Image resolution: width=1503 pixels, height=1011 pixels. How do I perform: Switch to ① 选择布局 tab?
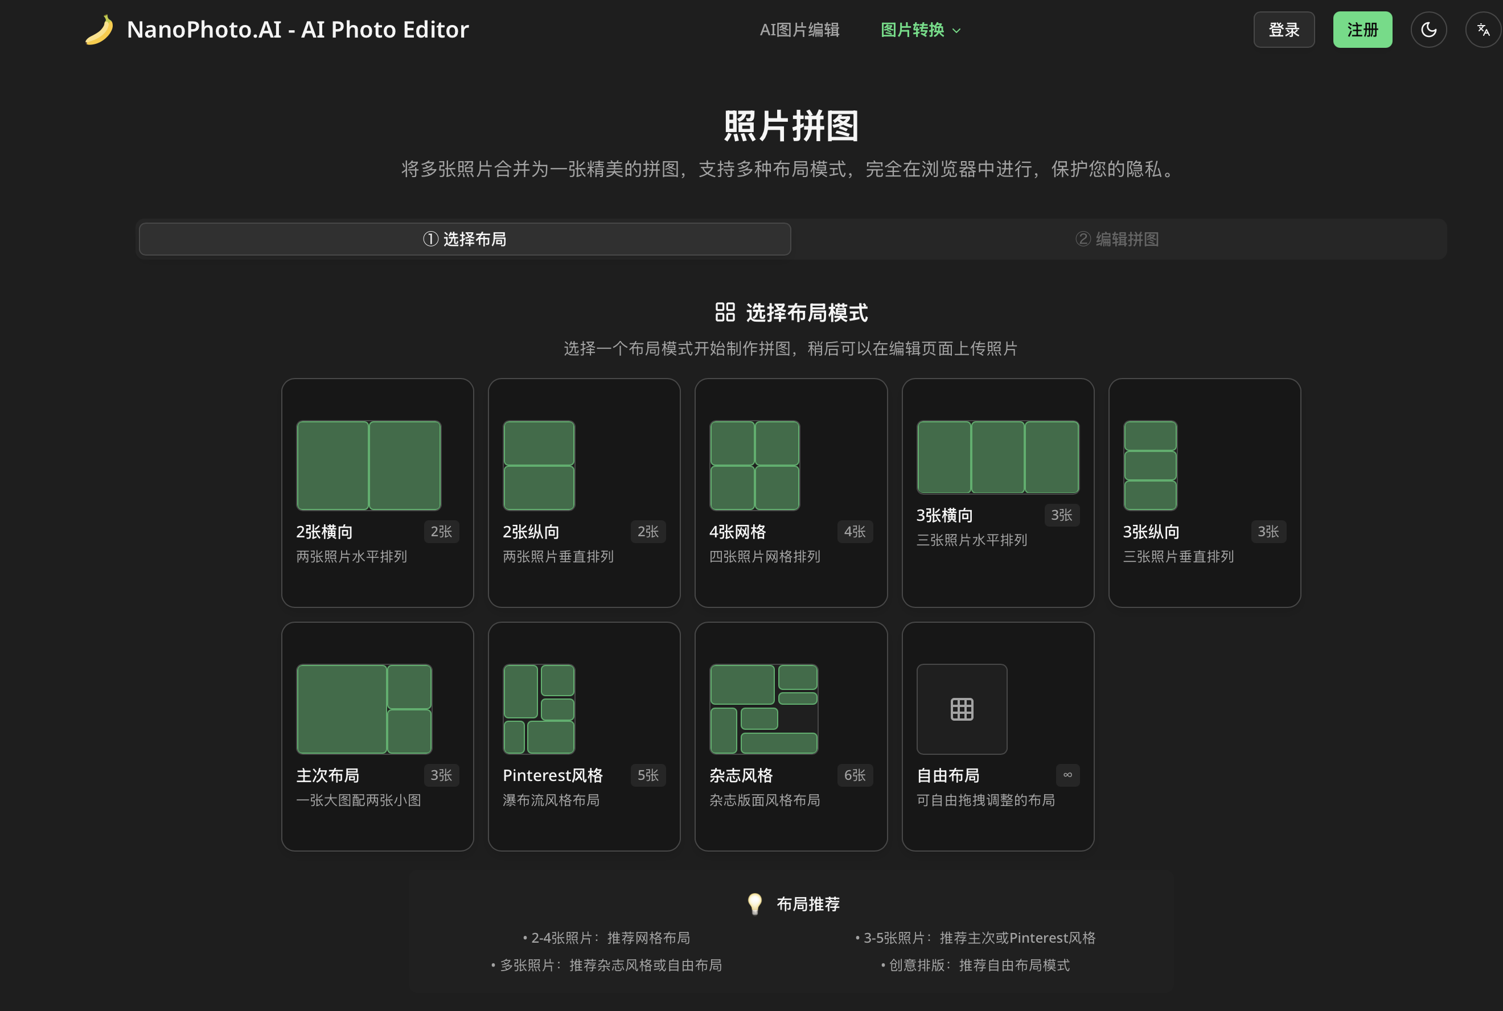(465, 239)
